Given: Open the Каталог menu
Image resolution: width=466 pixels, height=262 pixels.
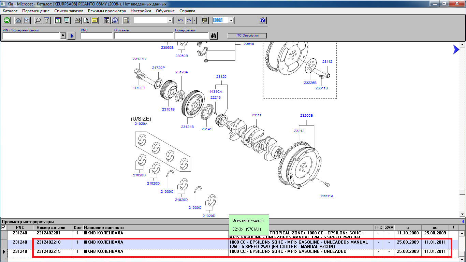Looking at the screenshot, I should (x=10, y=11).
